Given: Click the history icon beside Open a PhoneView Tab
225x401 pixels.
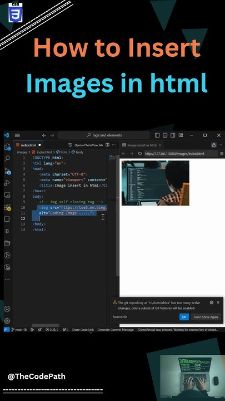Looking at the screenshot, I should (71, 145).
